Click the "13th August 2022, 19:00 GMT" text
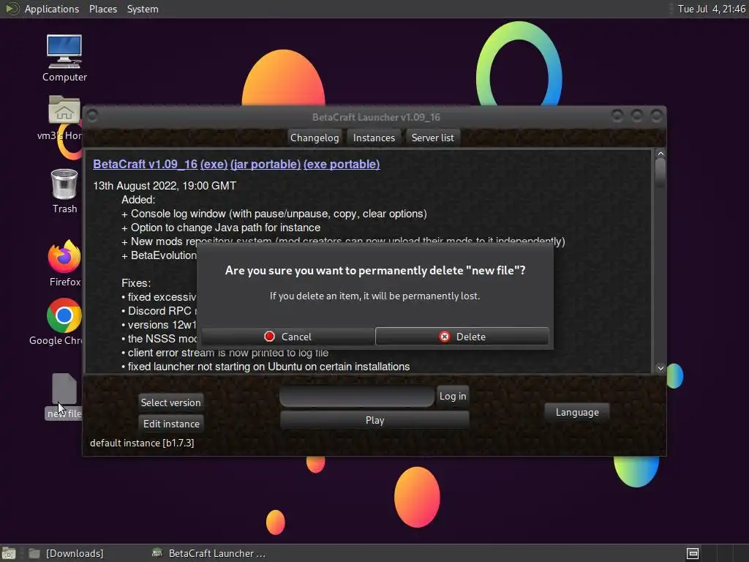This screenshot has width=749, height=562. (x=165, y=186)
